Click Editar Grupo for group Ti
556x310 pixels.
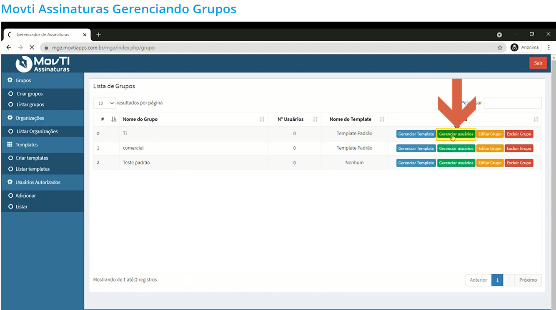[490, 134]
